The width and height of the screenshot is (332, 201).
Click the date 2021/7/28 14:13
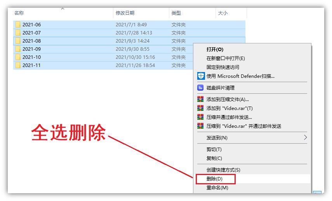pyautogui.click(x=134, y=33)
